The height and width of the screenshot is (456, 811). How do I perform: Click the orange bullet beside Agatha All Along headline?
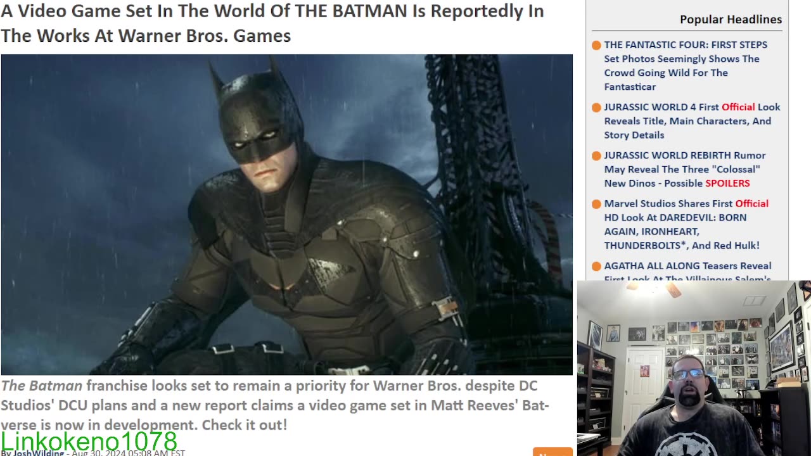(x=596, y=266)
